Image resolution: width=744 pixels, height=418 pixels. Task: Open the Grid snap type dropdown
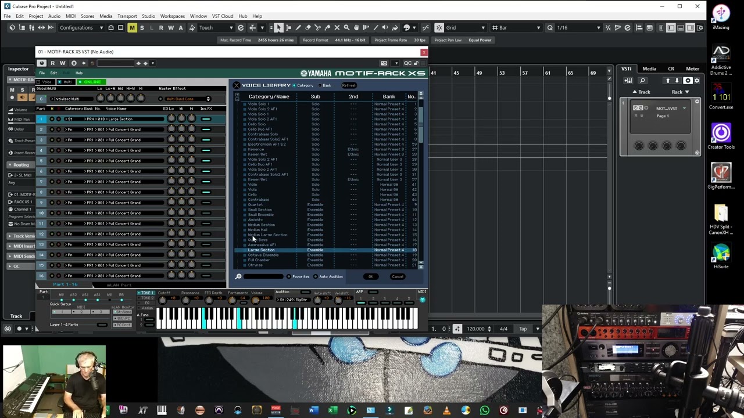[465, 27]
